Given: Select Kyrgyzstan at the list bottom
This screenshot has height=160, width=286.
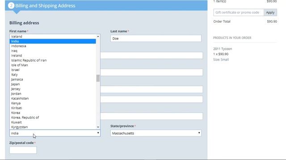Looking at the screenshot, I should pos(53,127).
